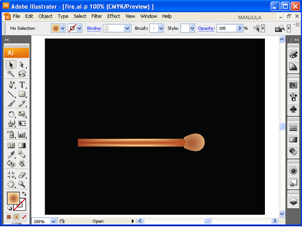Image resolution: width=302 pixels, height=227 pixels.
Task: Reset to default fill and stroke
Action: (x=9, y=208)
